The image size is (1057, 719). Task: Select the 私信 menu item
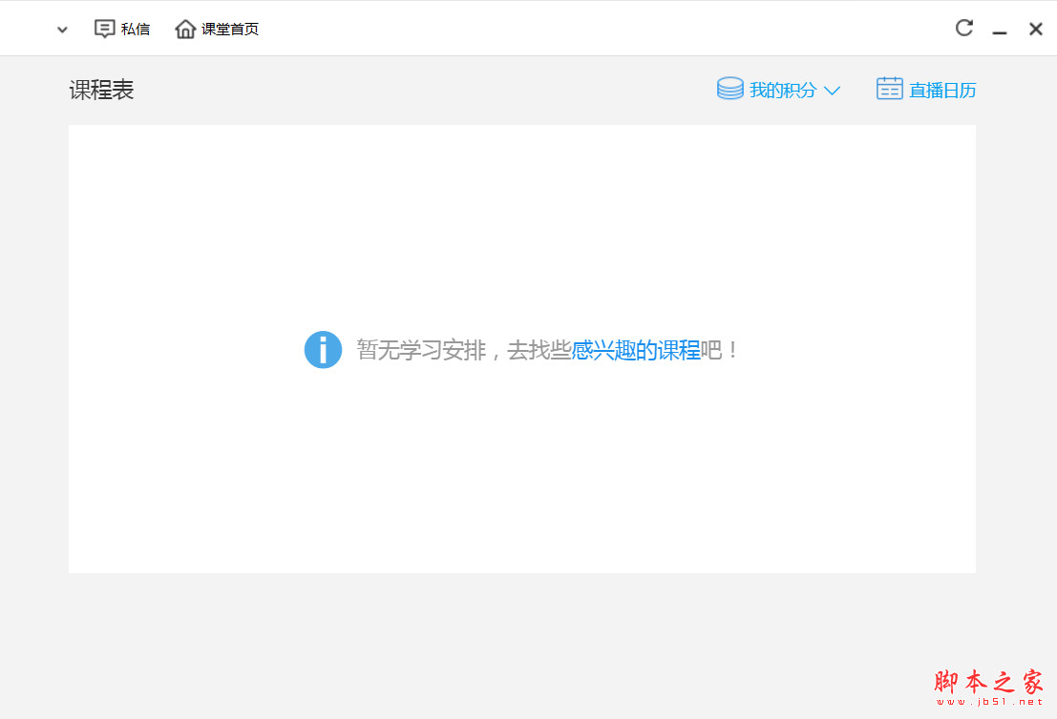pyautogui.click(x=137, y=29)
